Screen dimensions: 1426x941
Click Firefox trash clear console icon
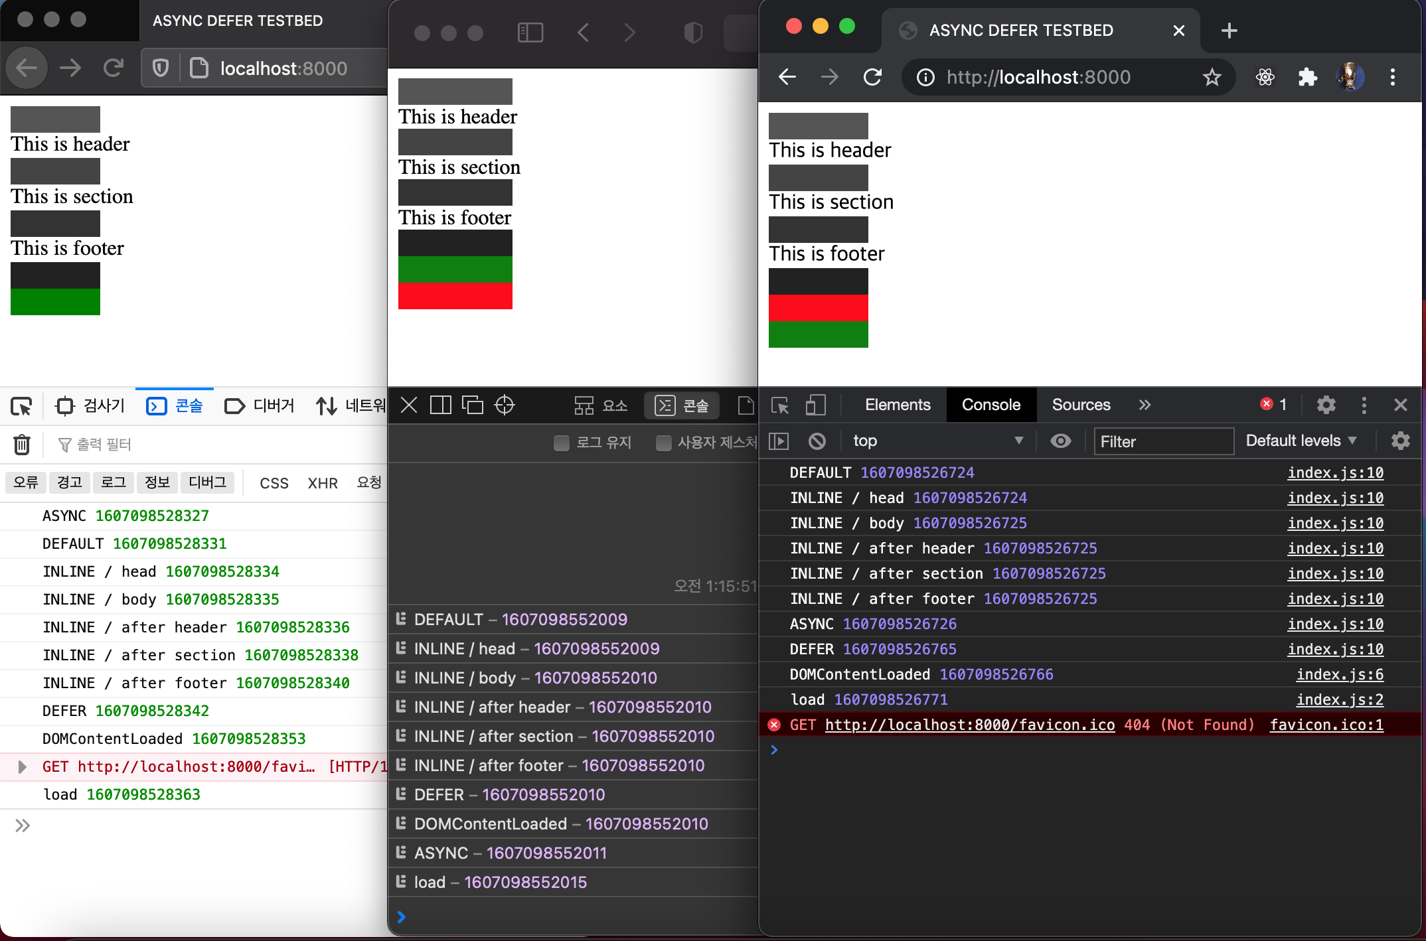[22, 444]
